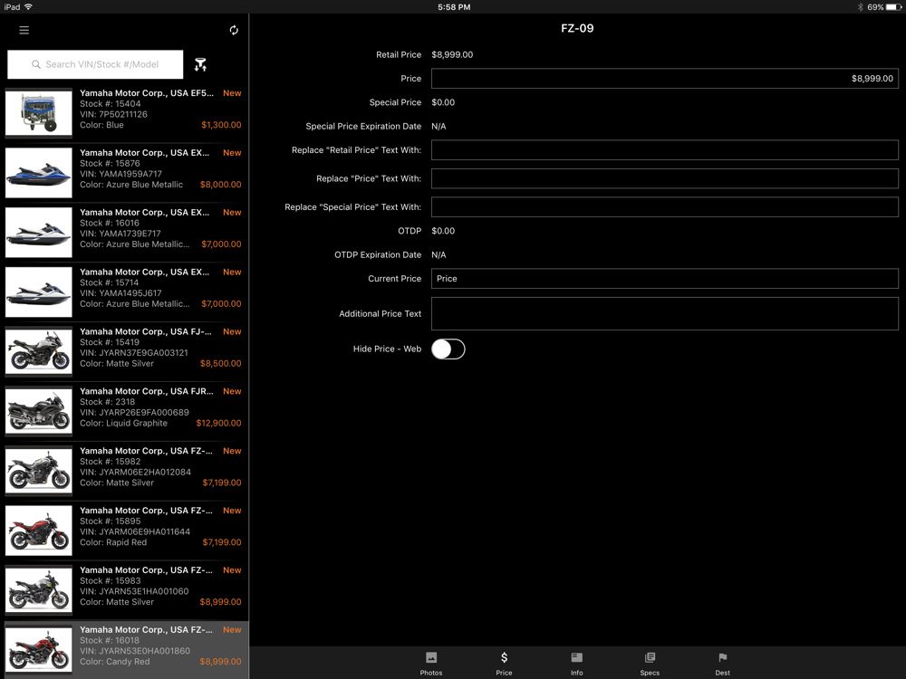Open the Photos tab

431,664
